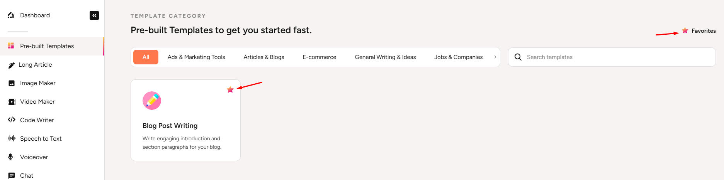This screenshot has width=724, height=180.
Task: Click the Search templates input field
Action: tap(618, 57)
